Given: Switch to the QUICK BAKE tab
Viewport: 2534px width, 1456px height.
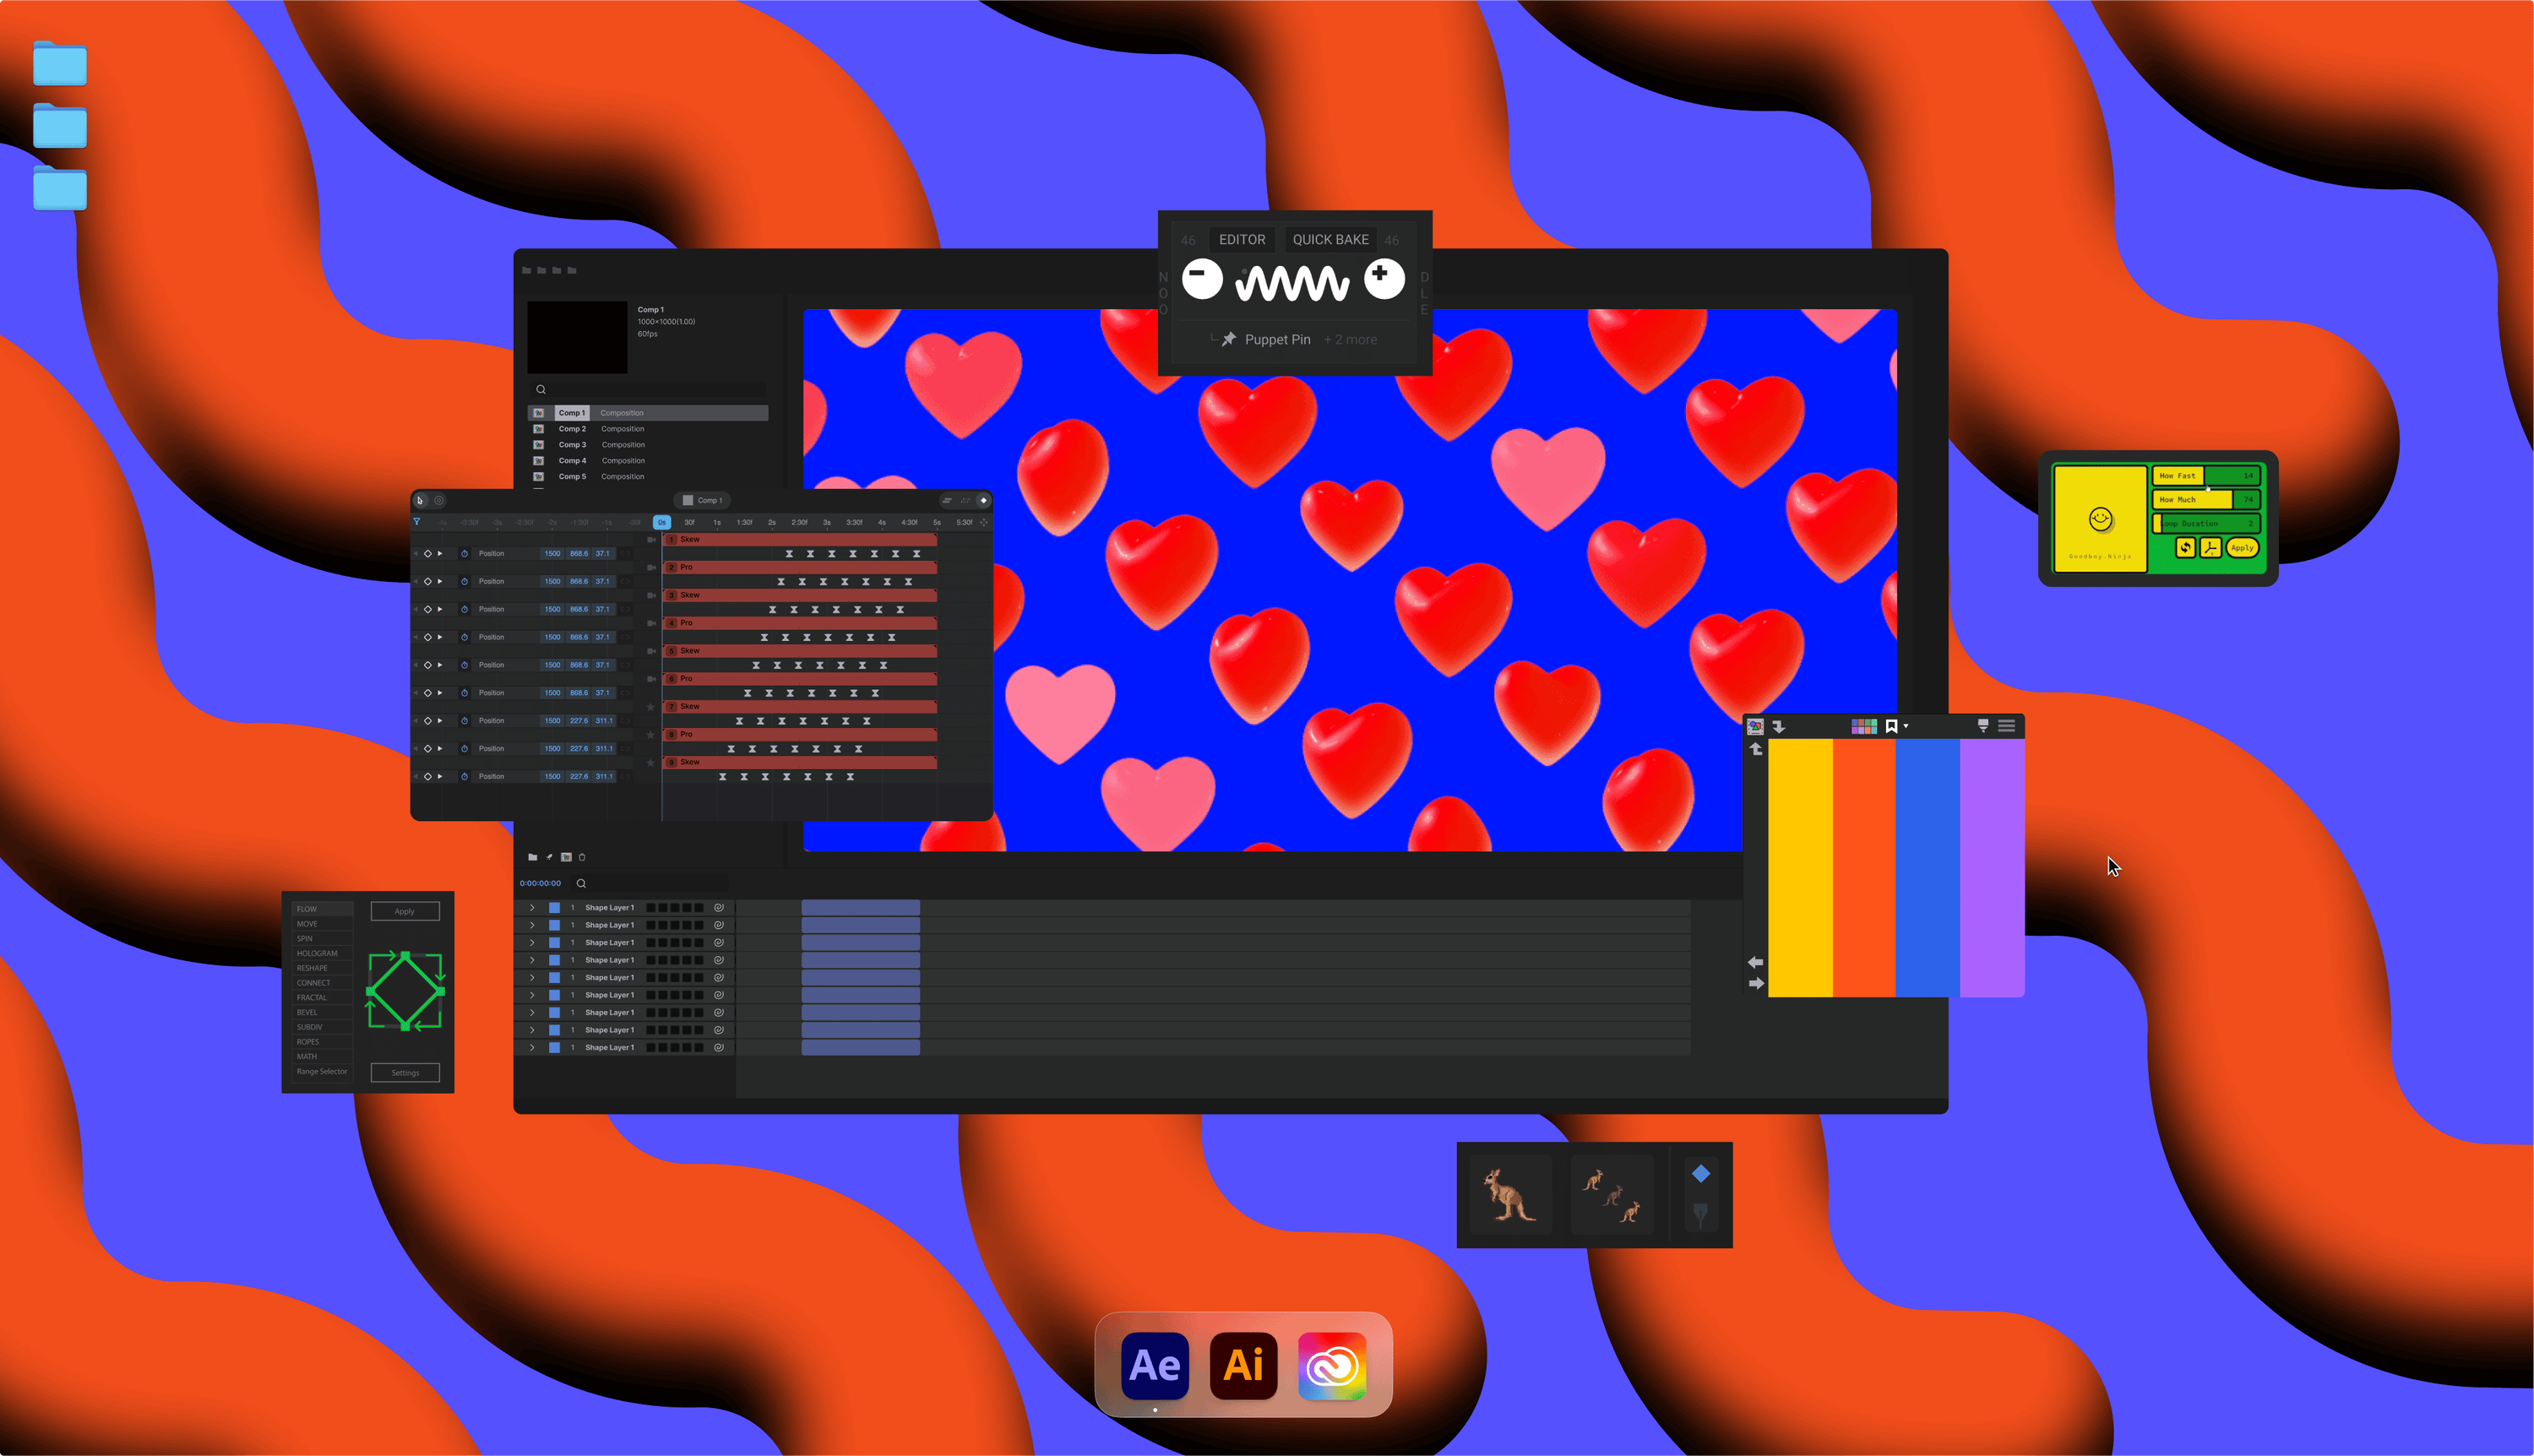Looking at the screenshot, I should 1331,239.
